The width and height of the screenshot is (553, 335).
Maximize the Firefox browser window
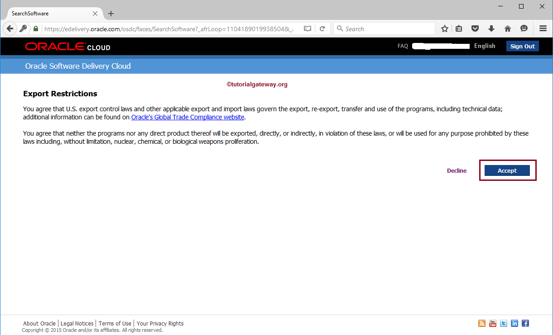521,6
